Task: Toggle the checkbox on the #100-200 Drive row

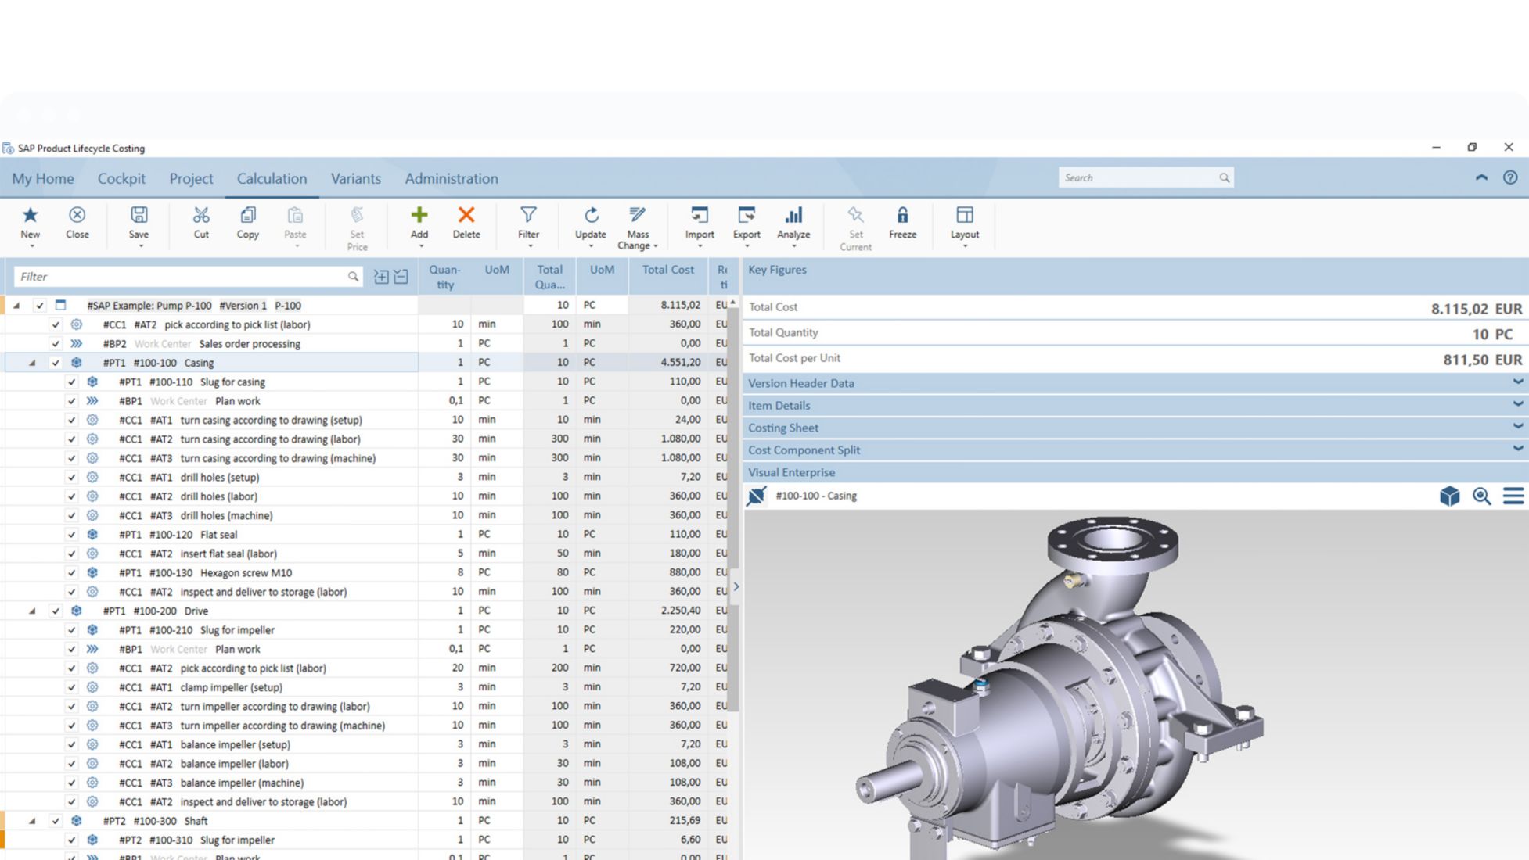Action: (55, 611)
